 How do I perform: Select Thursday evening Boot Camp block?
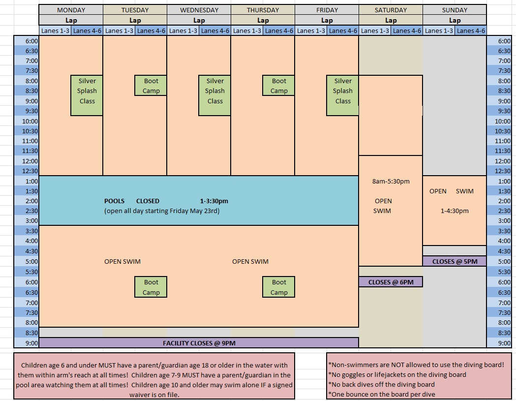279,287
